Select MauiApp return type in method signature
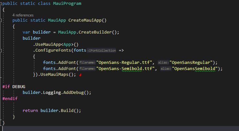This screenshot has height=131, width=239. (57, 20)
